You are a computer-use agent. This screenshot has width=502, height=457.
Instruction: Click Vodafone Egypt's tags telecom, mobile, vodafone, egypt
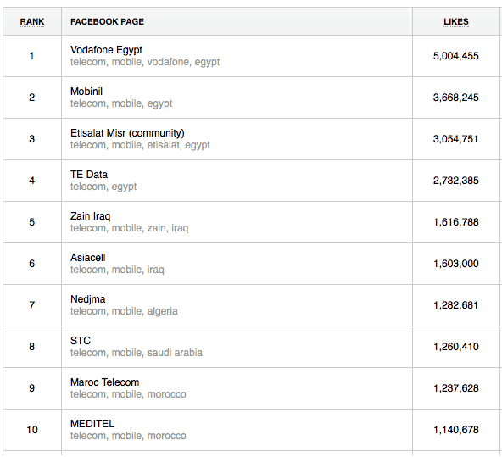[x=145, y=62]
